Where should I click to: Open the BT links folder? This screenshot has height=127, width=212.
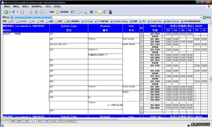[11, 21]
